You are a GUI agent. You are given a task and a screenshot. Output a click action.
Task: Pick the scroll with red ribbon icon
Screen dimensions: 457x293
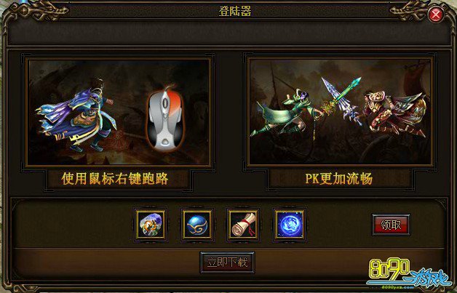click(243, 225)
